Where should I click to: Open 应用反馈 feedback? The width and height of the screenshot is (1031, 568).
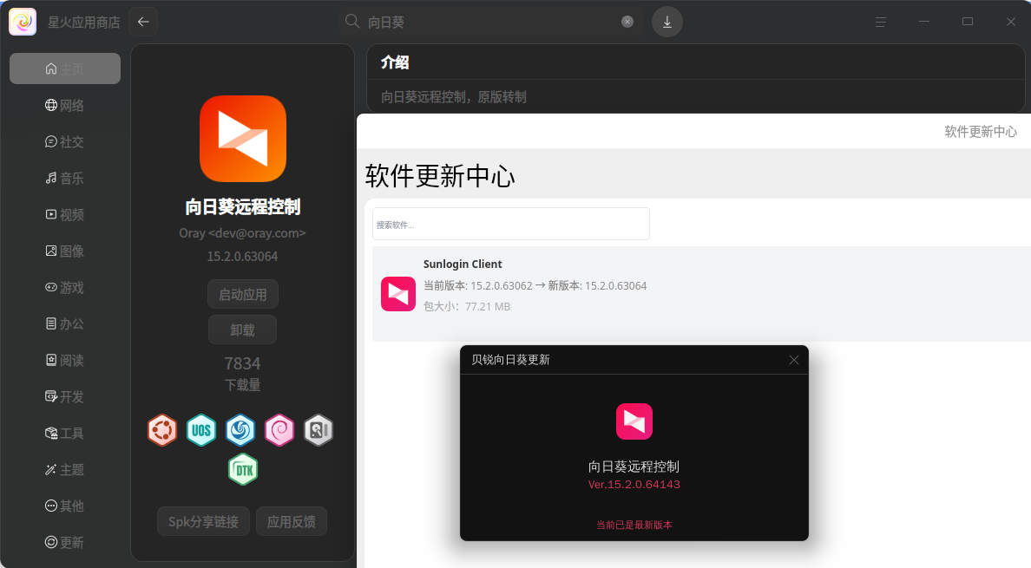click(292, 521)
